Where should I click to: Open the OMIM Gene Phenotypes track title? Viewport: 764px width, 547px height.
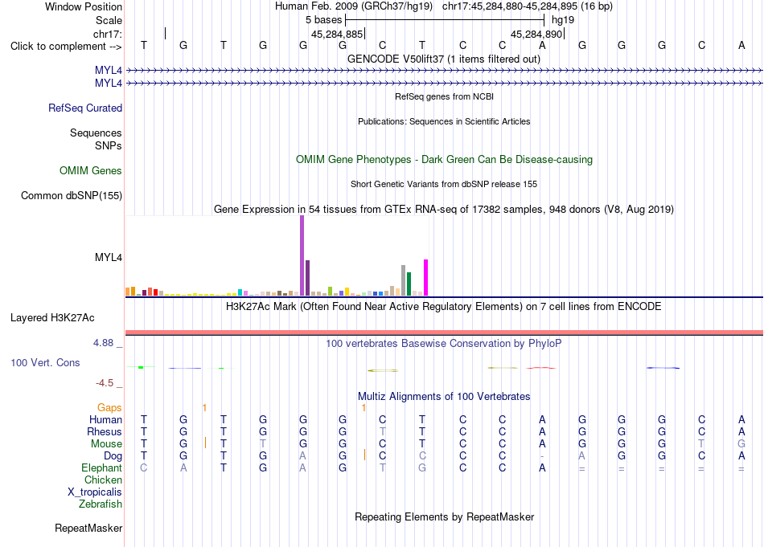pyautogui.click(x=444, y=160)
